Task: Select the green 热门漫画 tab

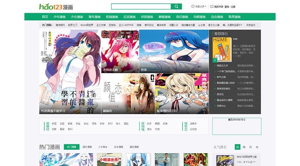Action: click(72, 147)
